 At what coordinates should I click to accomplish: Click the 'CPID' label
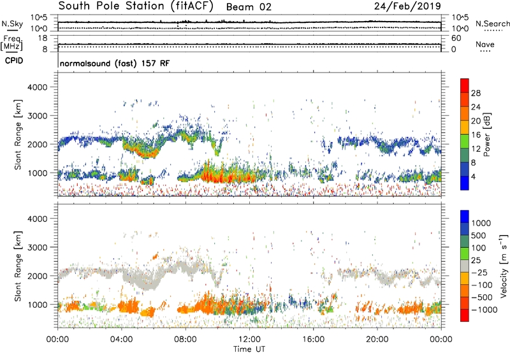(14, 61)
